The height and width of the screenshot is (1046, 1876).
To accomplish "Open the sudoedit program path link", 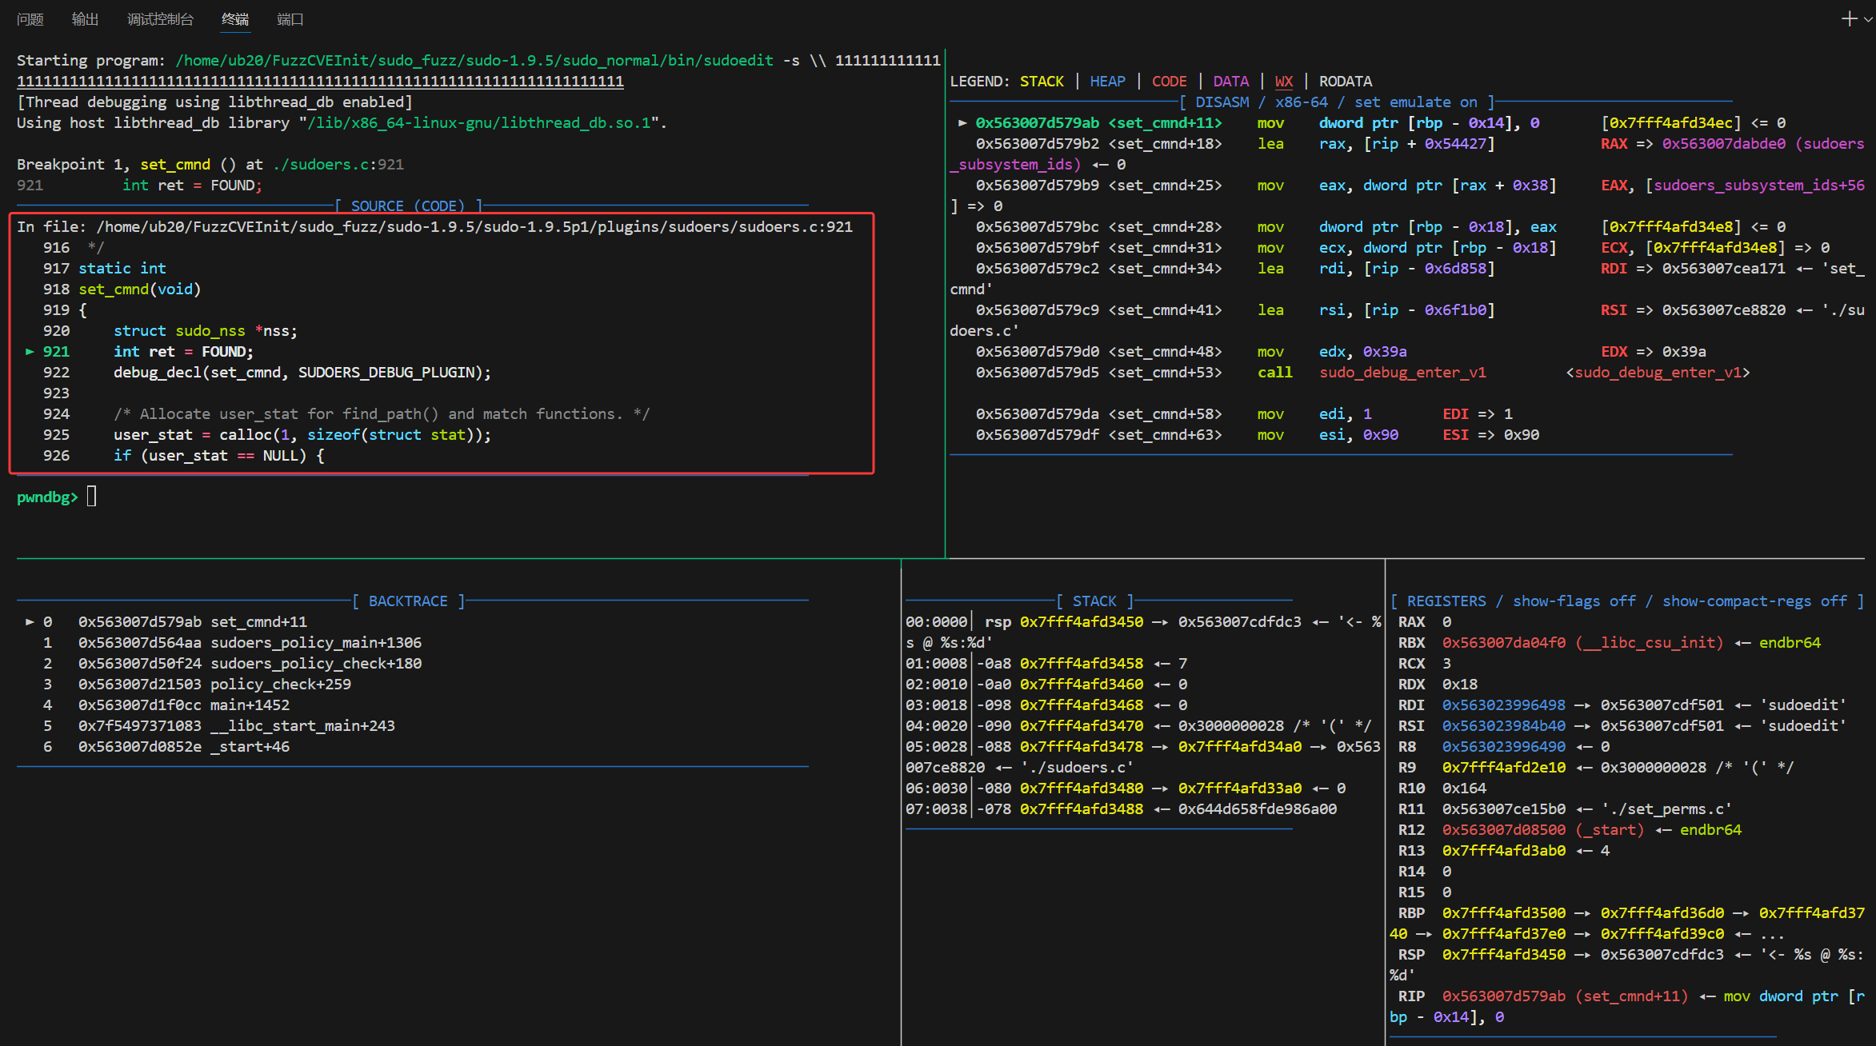I will point(474,60).
